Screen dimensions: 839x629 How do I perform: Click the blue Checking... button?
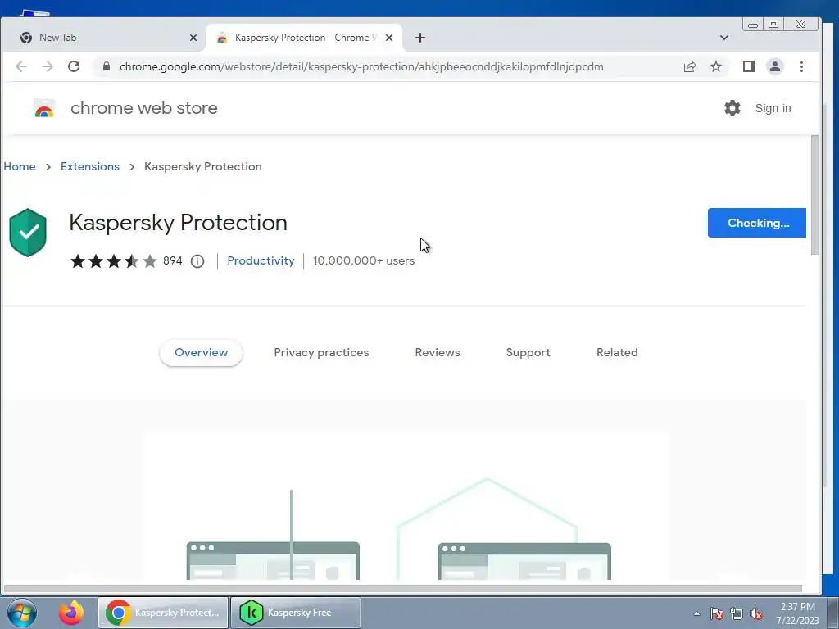coord(756,223)
